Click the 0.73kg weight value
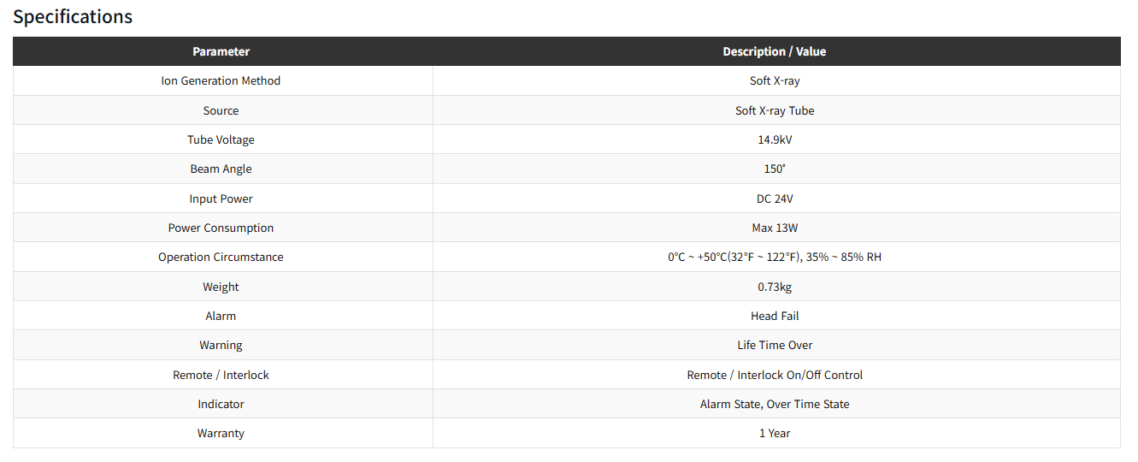This screenshot has height=462, width=1138. click(775, 287)
